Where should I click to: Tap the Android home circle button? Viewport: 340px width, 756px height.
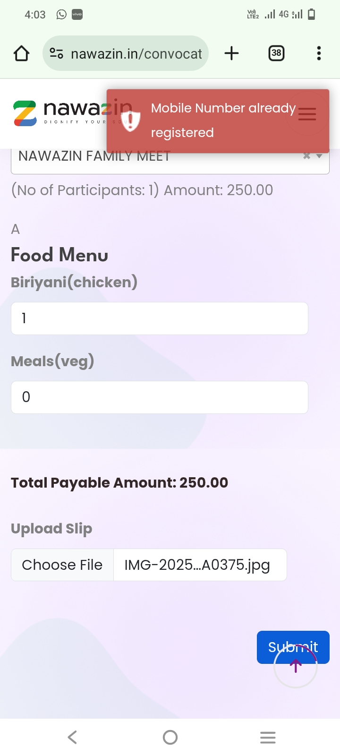[x=170, y=737]
